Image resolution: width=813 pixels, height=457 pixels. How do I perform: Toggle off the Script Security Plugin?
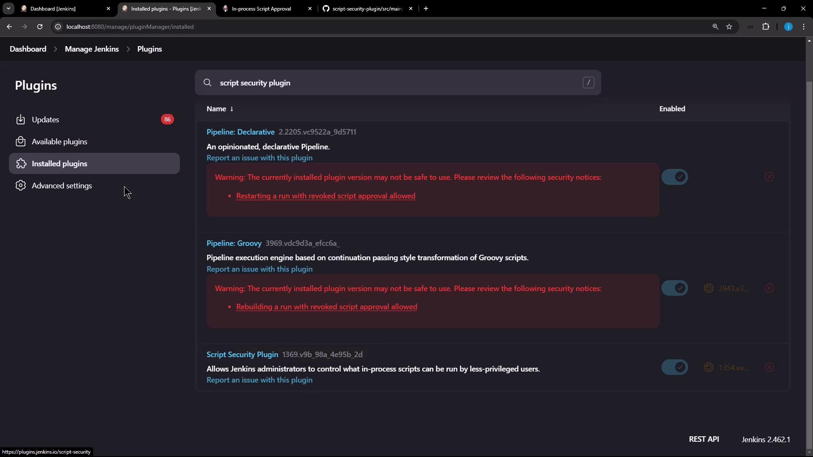(675, 367)
